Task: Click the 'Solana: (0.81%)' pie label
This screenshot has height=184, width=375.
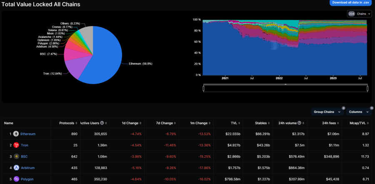Action: (57, 30)
